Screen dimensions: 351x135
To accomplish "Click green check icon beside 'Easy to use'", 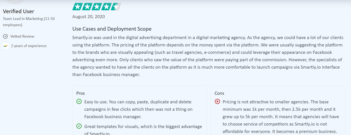I will pyautogui.click(x=79, y=102).
